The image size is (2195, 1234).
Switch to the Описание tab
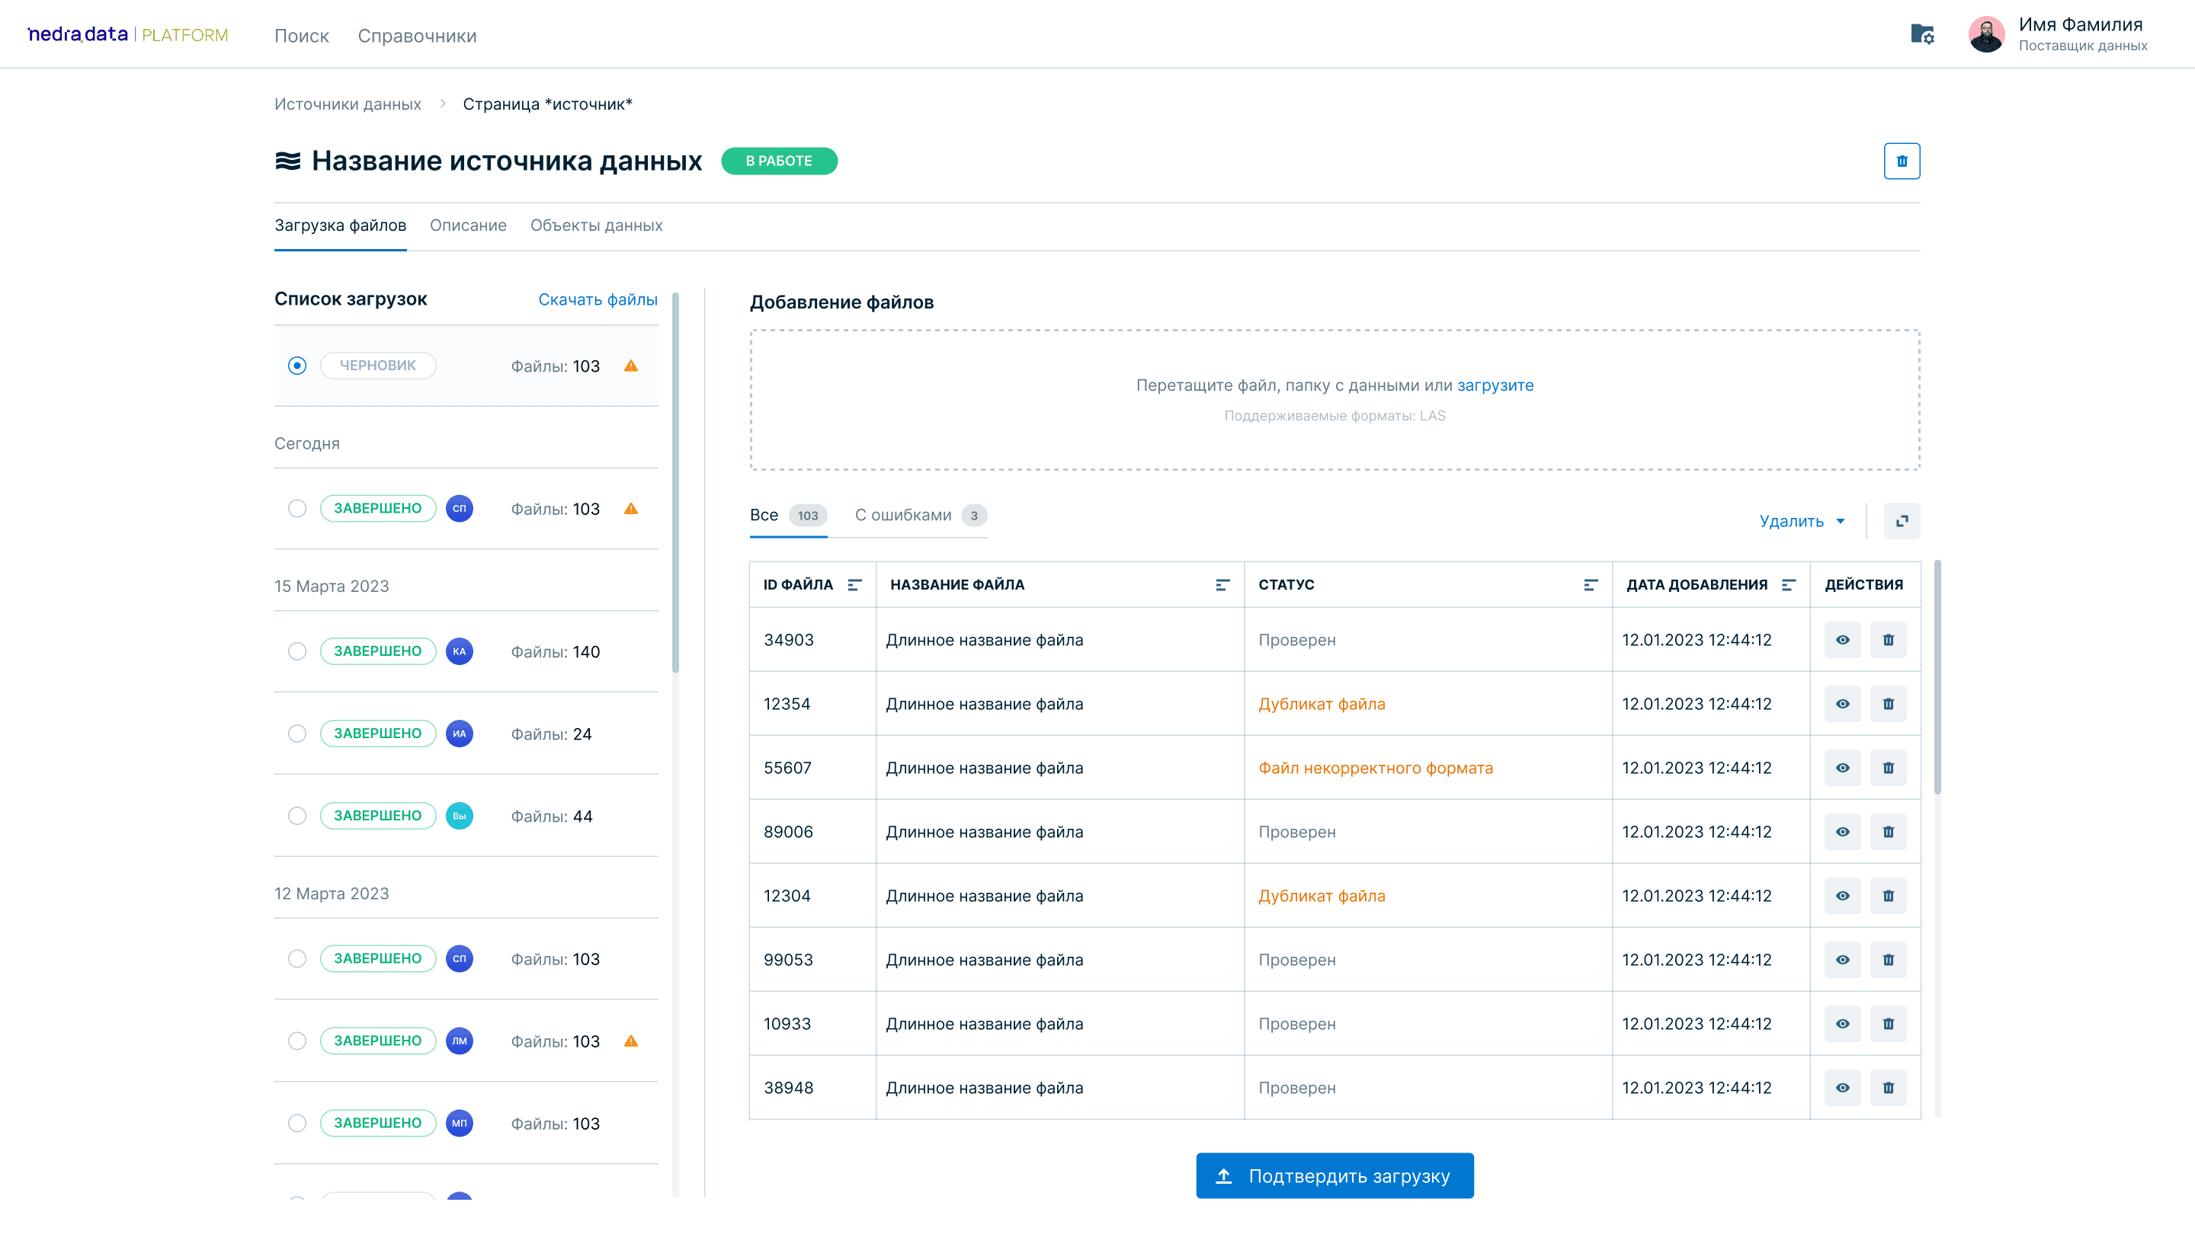click(x=468, y=225)
